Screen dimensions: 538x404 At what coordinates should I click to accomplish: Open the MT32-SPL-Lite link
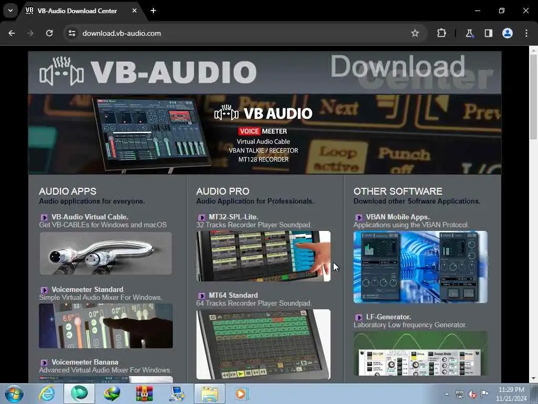tap(234, 217)
